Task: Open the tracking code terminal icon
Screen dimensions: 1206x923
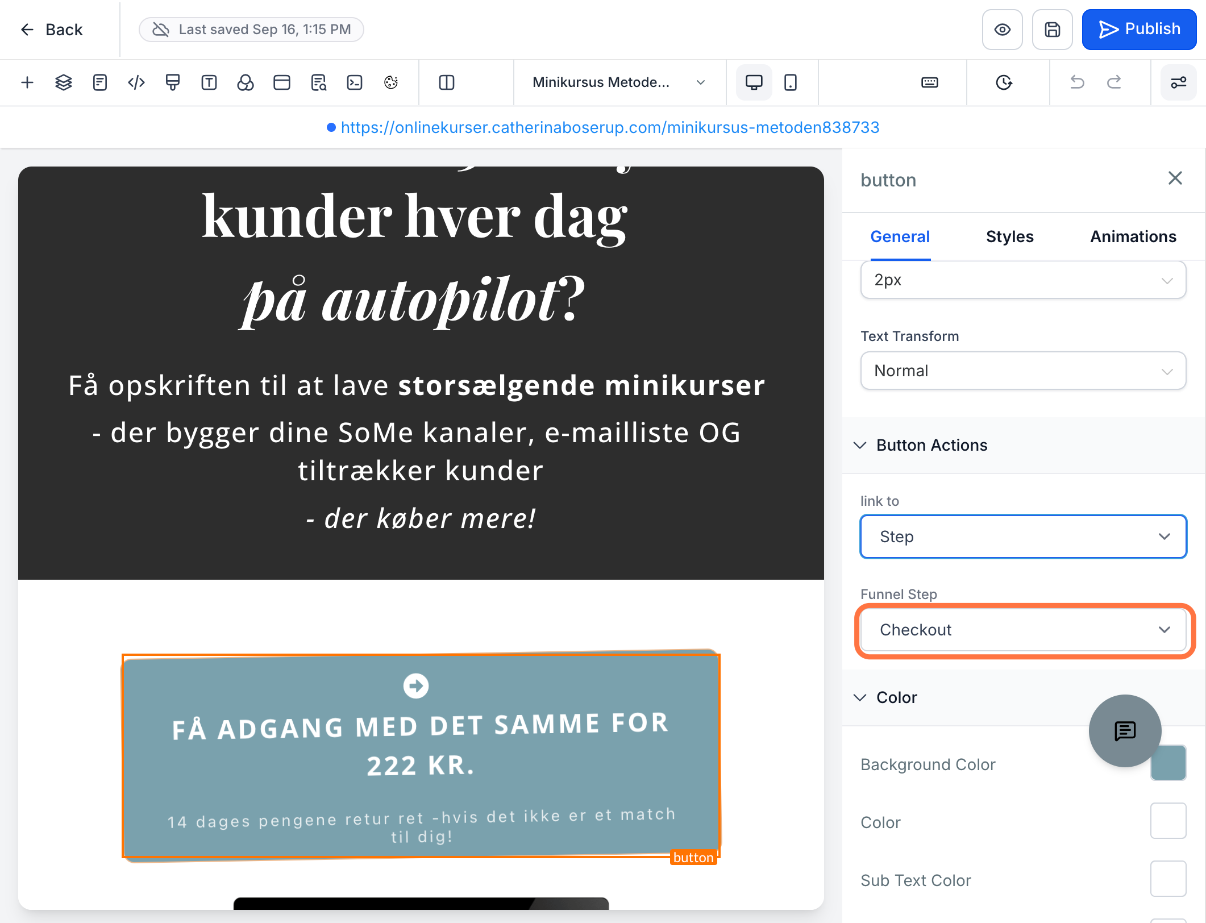Action: click(355, 83)
